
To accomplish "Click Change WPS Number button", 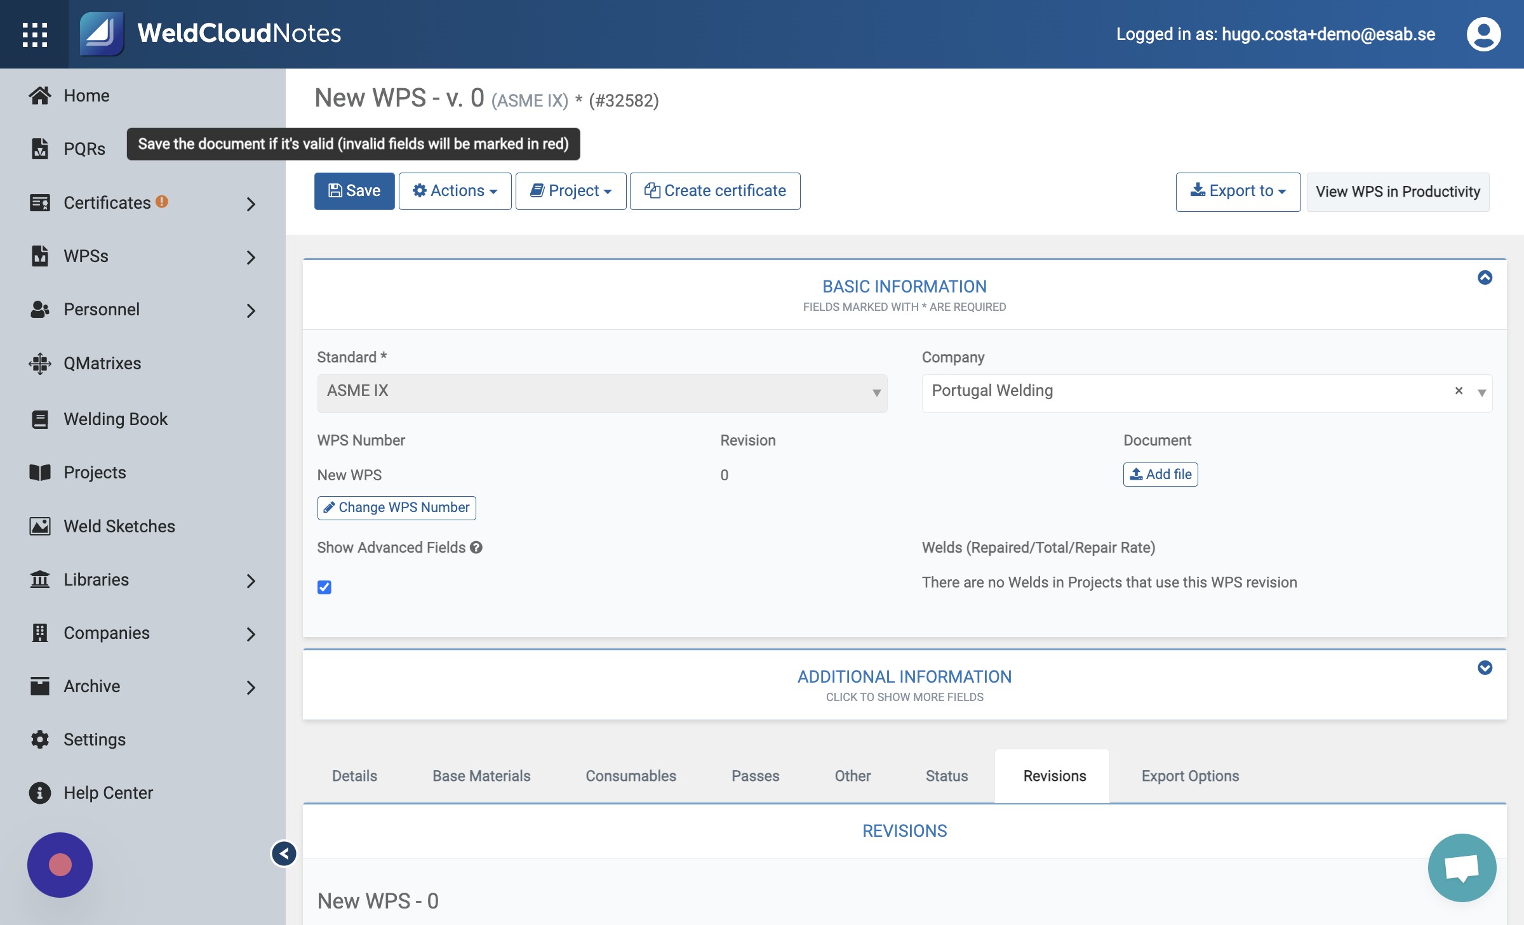I will (396, 508).
